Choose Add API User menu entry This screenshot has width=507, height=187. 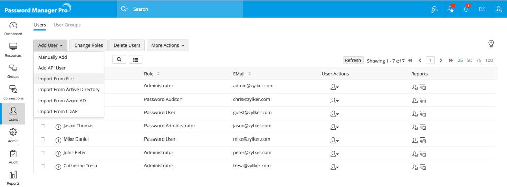click(x=69, y=68)
